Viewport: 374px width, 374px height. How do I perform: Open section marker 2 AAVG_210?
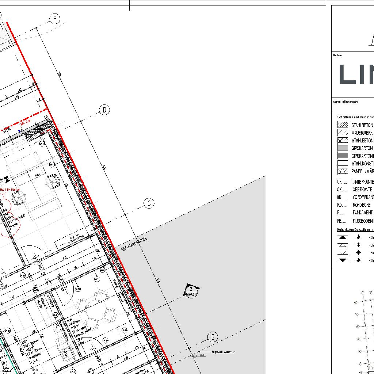tap(191, 291)
